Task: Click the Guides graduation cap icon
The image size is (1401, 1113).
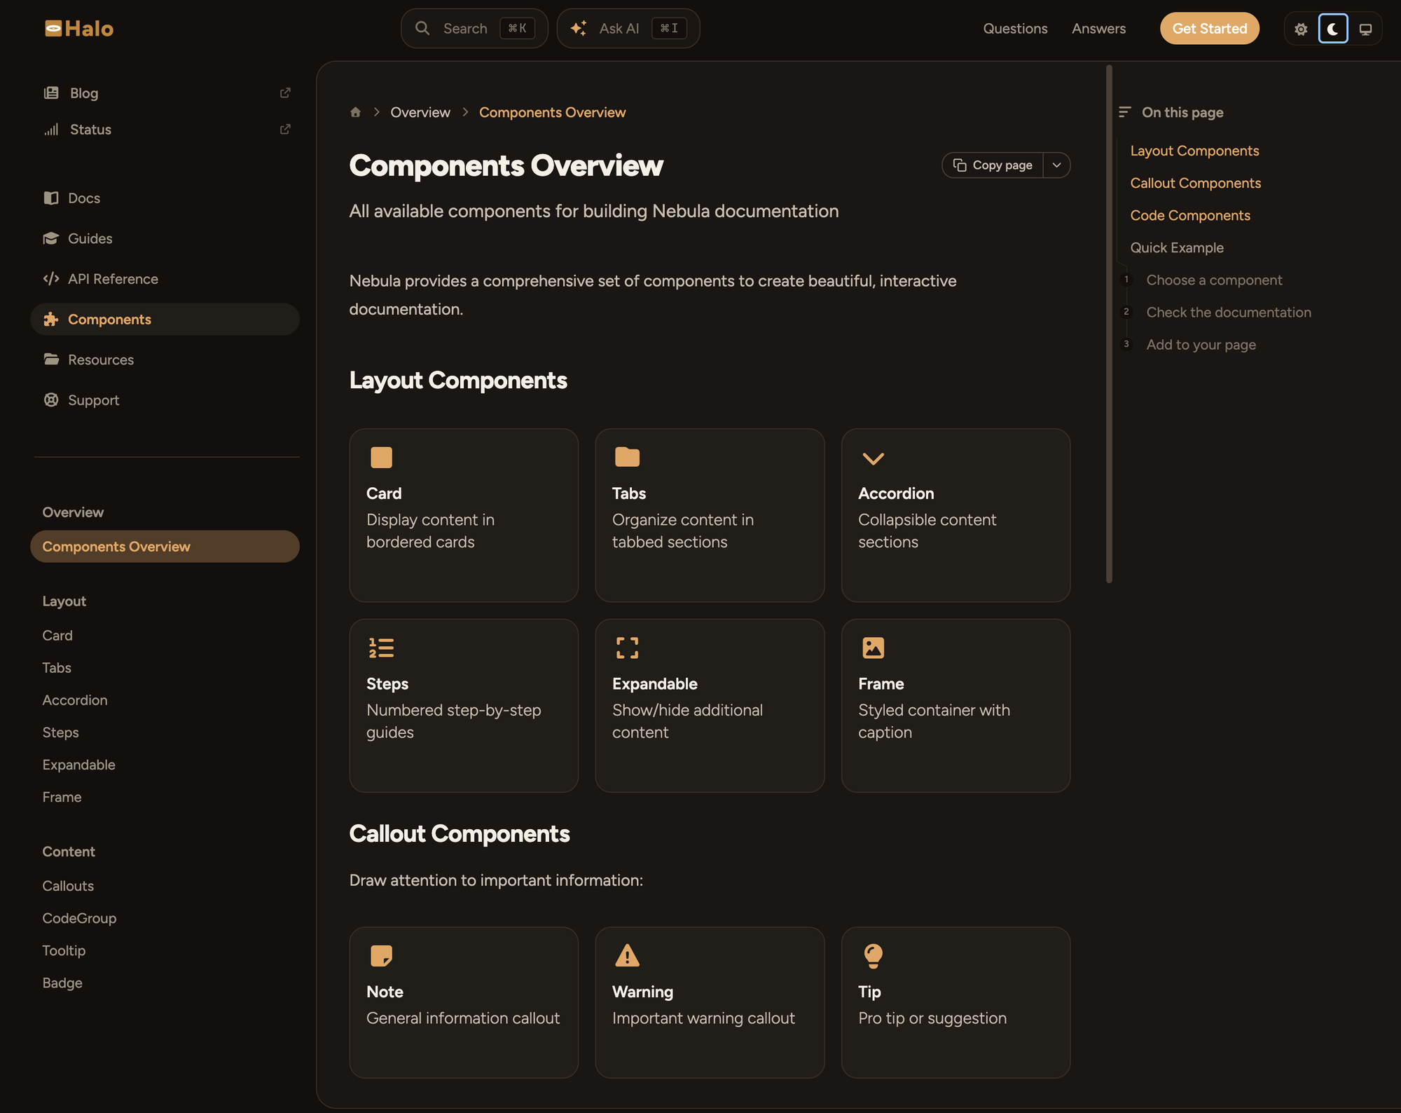Action: (x=51, y=238)
